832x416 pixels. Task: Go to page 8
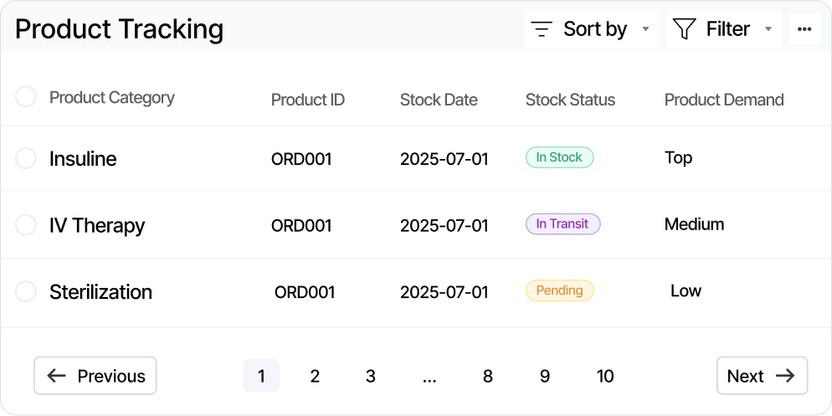tap(488, 376)
